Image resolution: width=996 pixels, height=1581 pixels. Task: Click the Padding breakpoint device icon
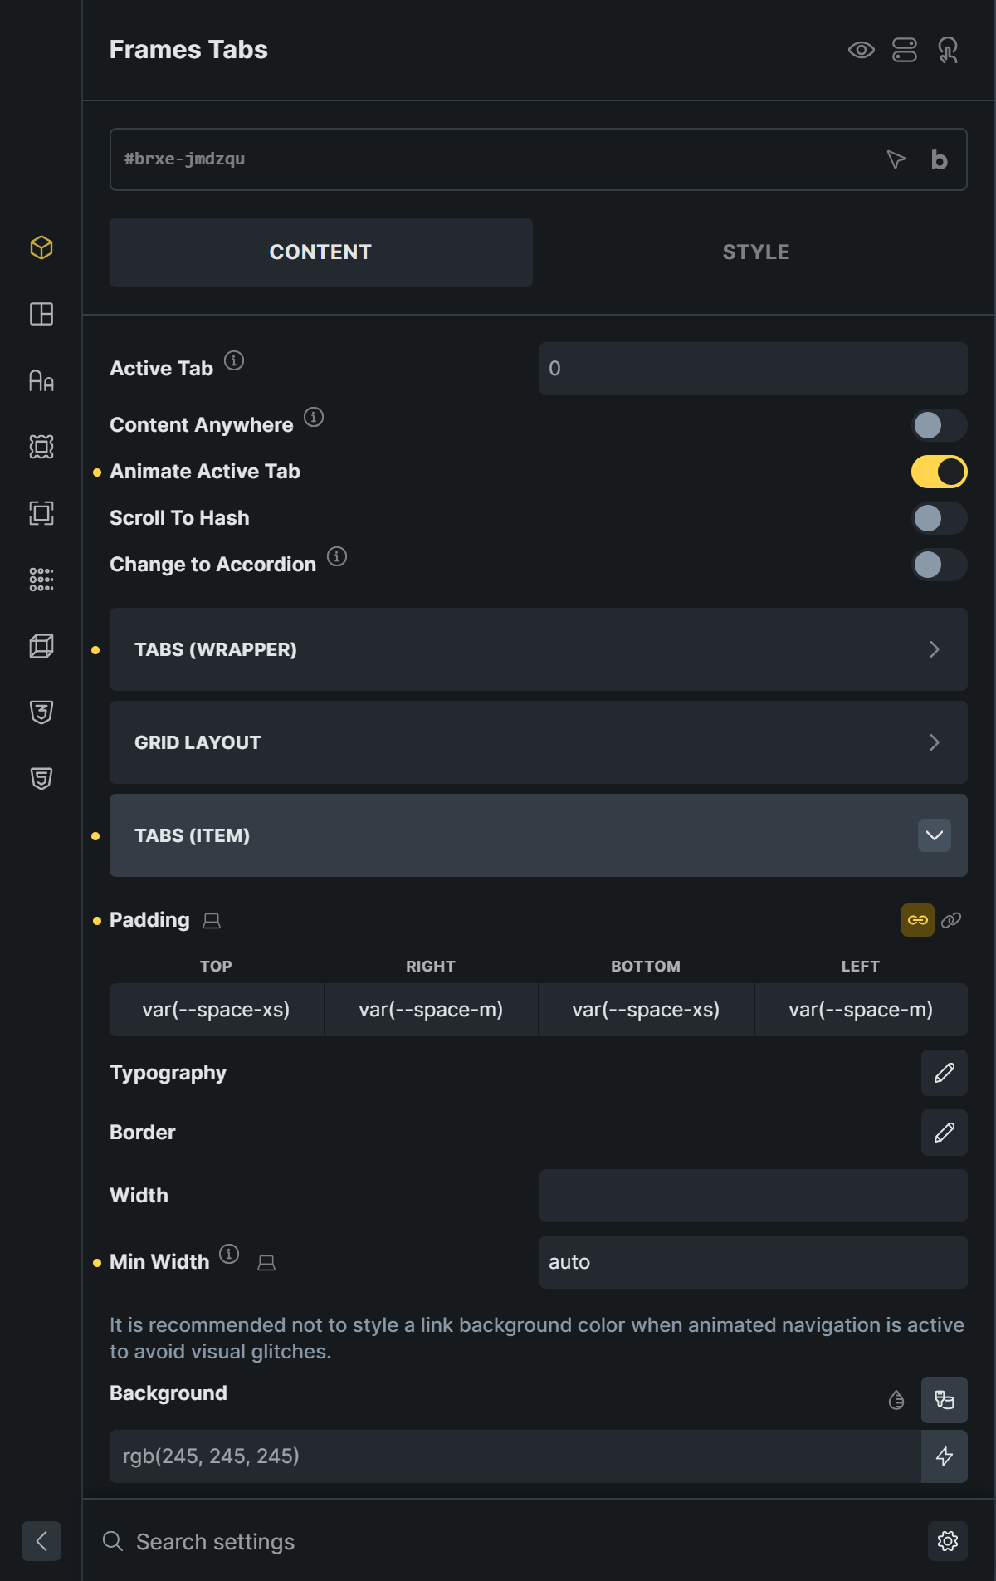(x=212, y=921)
